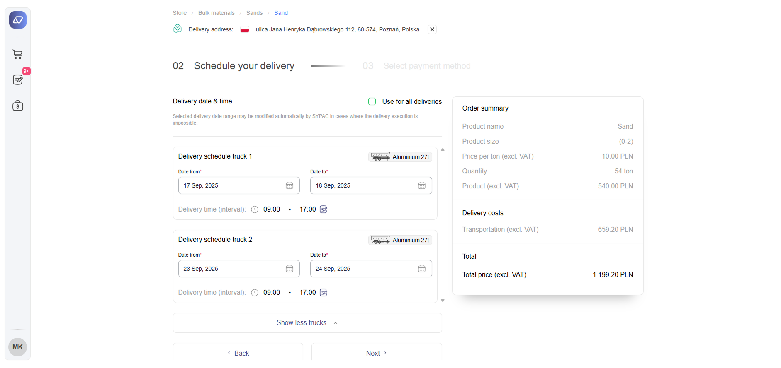Open the MK user avatar menu
Screen dimensions: 781x368
(x=17, y=347)
